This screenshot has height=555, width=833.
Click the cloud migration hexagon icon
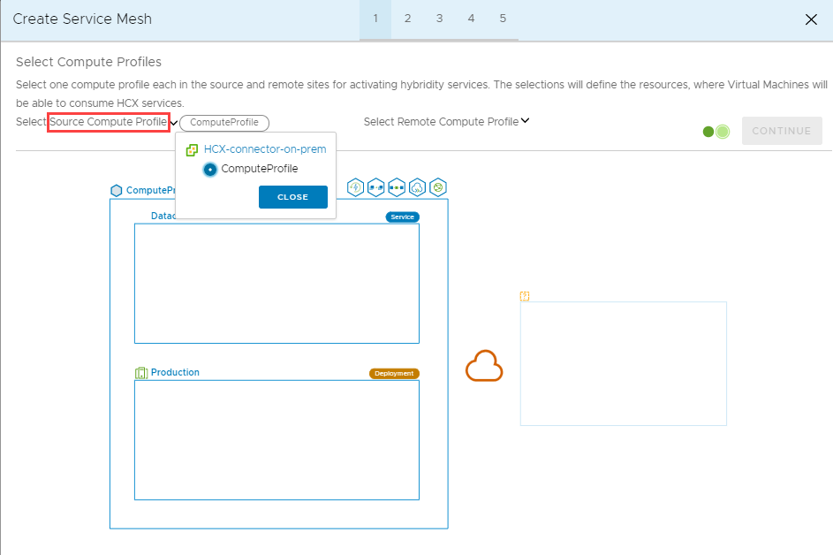[x=416, y=187]
